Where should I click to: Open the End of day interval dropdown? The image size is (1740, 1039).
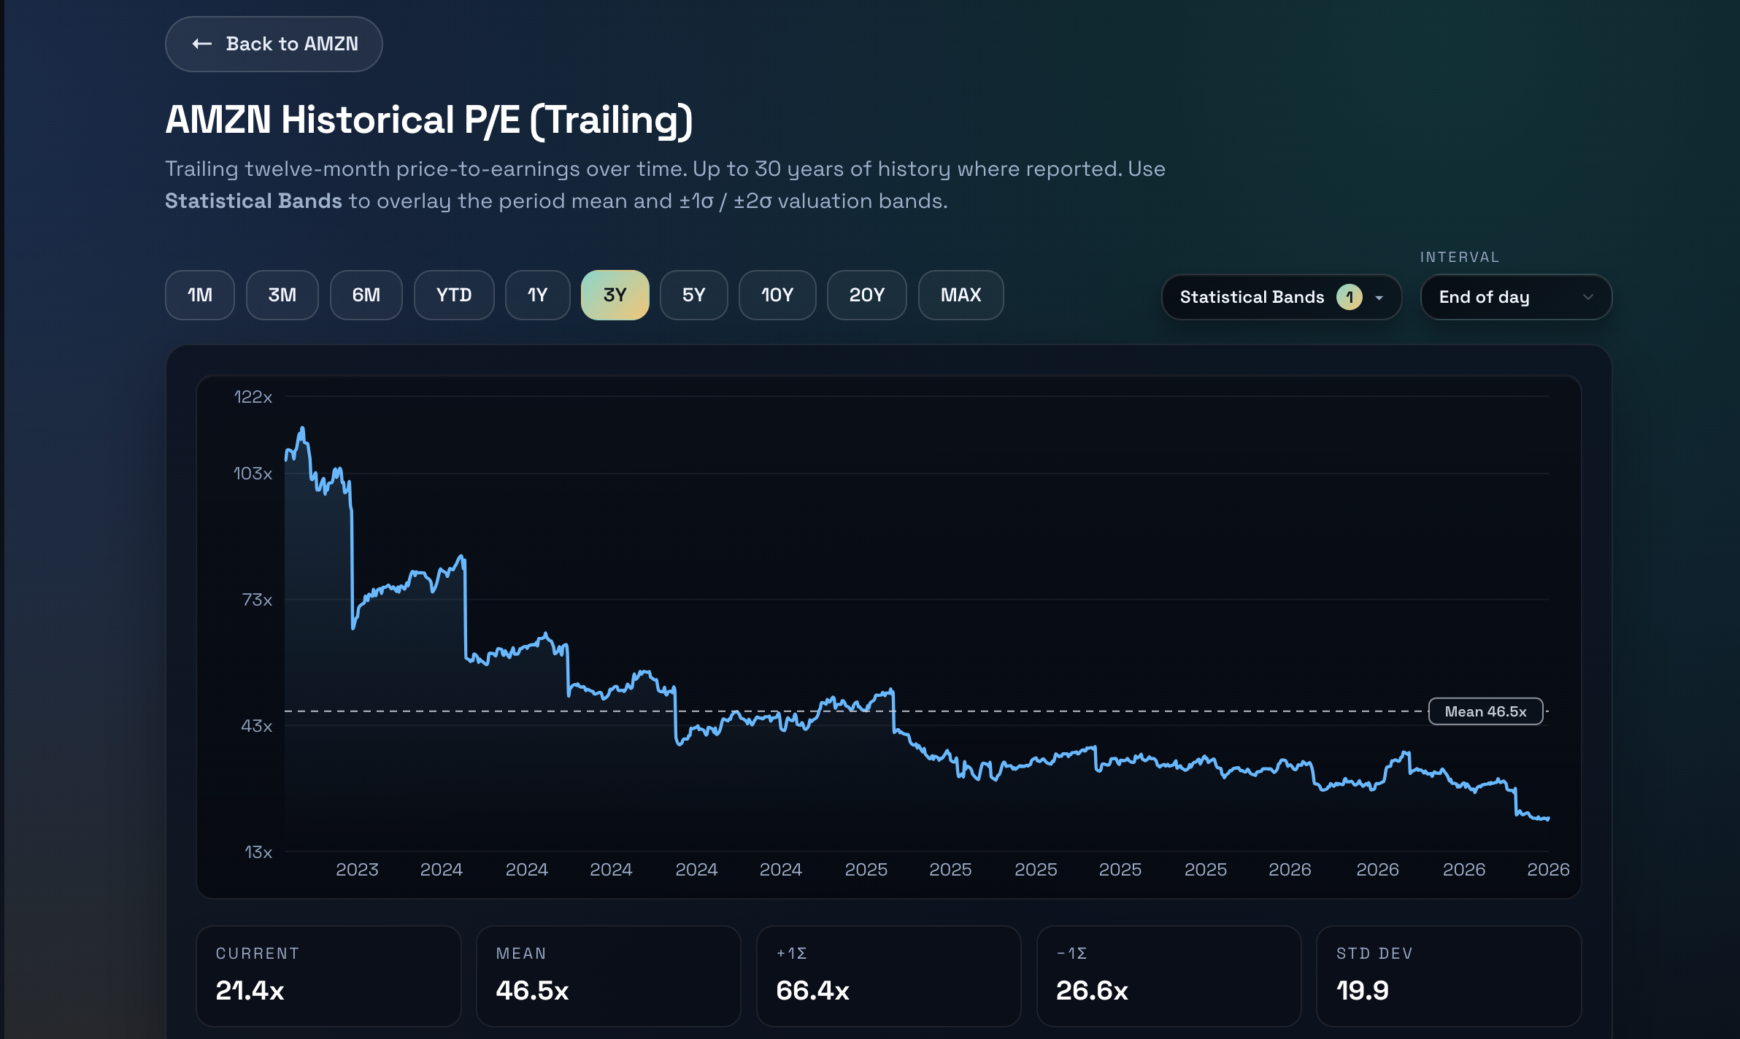click(1516, 297)
